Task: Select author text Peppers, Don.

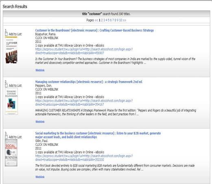Action: click(x=44, y=85)
